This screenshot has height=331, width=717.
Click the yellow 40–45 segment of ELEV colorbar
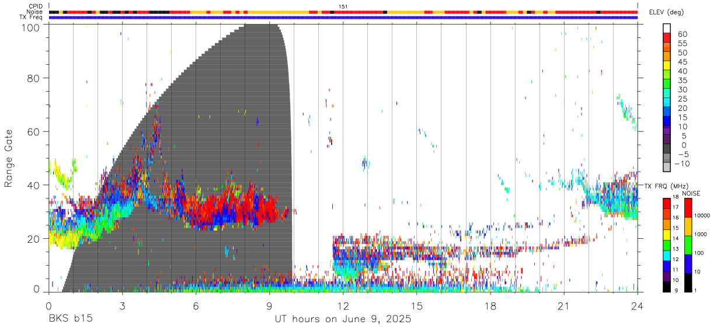(x=667, y=65)
